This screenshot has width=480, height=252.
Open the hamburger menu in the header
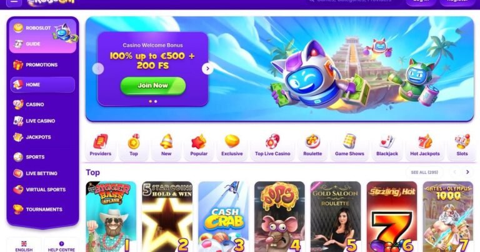click(14, 2)
